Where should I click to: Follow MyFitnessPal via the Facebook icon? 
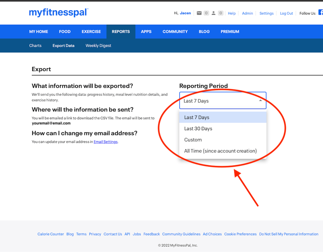pyautogui.click(x=321, y=12)
